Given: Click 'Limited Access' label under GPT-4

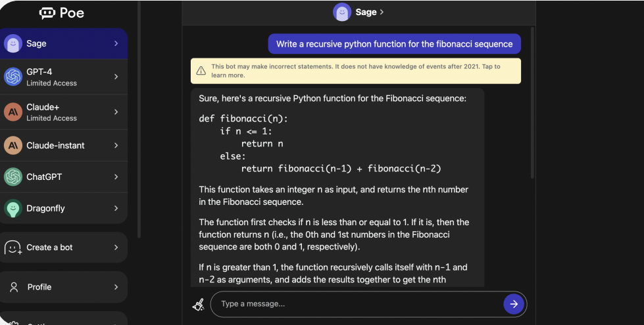Looking at the screenshot, I should [x=51, y=83].
